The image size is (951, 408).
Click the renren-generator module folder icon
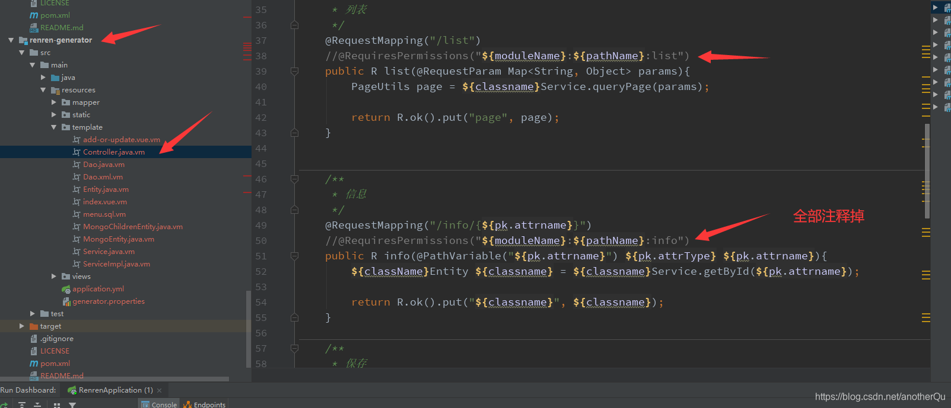tap(23, 40)
